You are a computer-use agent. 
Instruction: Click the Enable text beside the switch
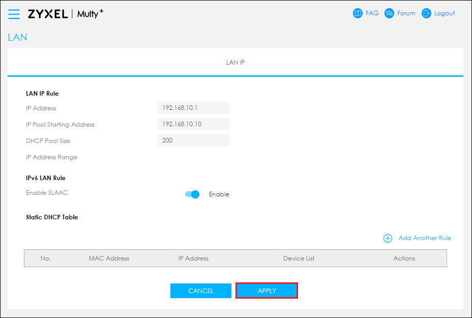(x=219, y=194)
